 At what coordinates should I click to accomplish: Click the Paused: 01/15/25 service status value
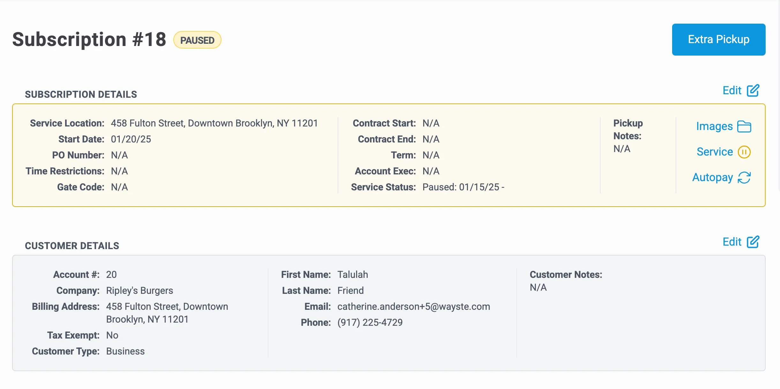[x=463, y=187]
